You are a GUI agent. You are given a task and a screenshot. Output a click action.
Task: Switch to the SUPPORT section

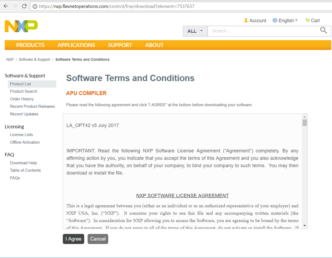120,45
